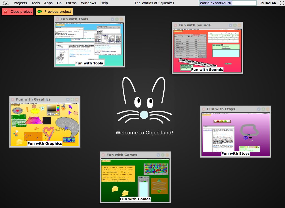
Task: Click the Previous project button
Action: [54, 12]
